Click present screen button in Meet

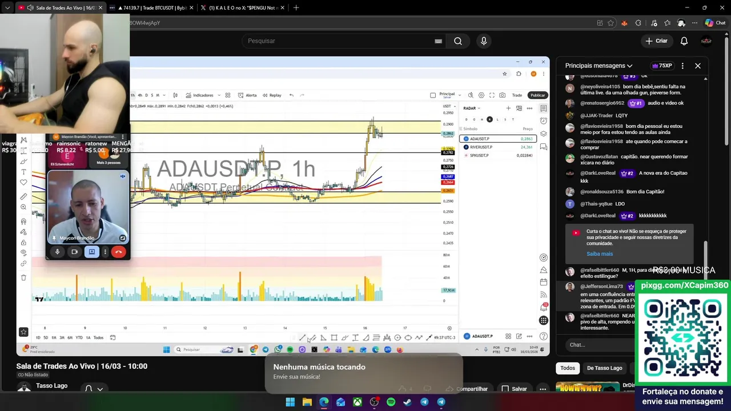pyautogui.click(x=91, y=252)
